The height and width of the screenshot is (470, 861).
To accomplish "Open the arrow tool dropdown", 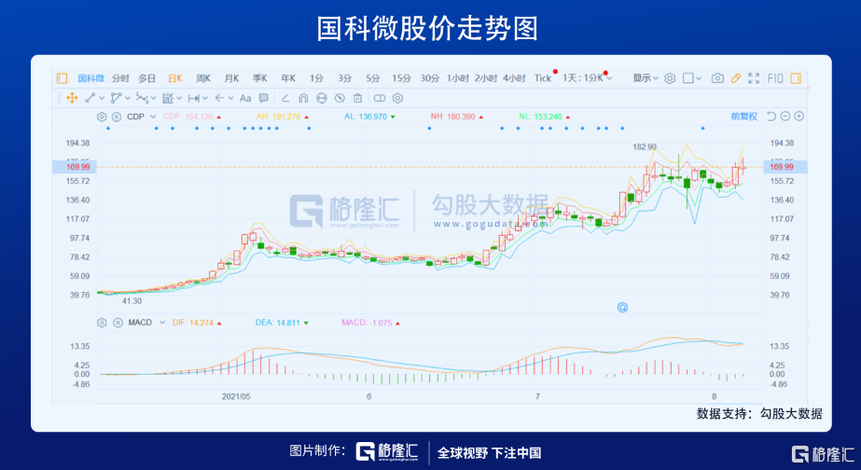I will (230, 98).
